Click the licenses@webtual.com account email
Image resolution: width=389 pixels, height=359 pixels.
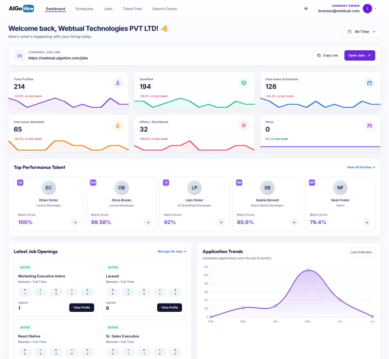339,11
